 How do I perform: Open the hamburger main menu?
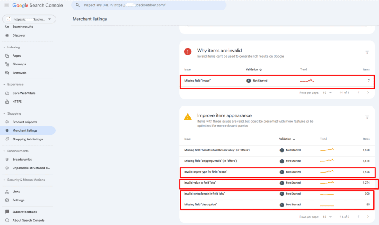(6, 5)
